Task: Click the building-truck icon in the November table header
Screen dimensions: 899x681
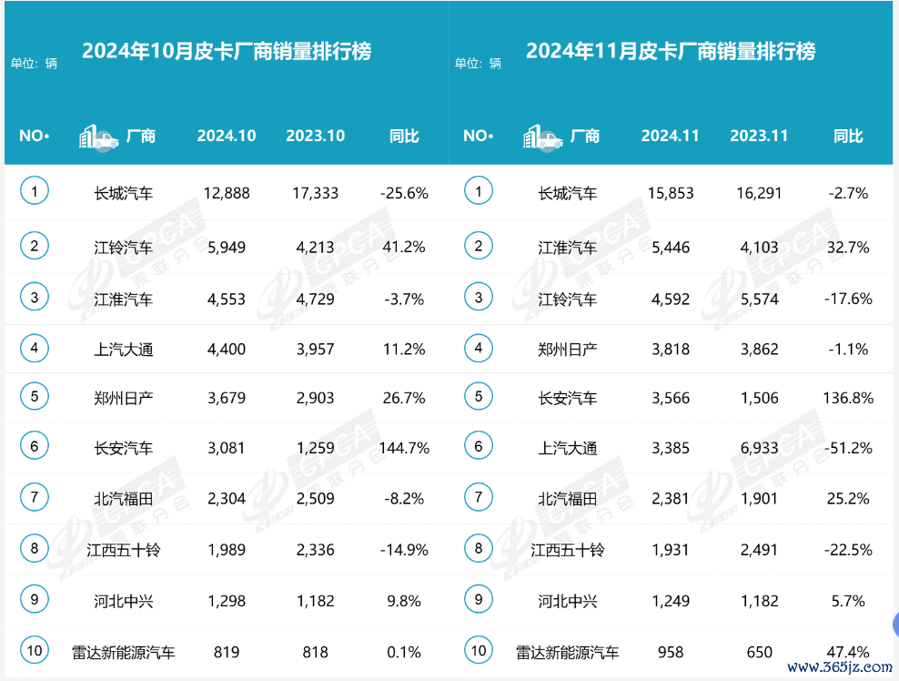Action: (542, 137)
